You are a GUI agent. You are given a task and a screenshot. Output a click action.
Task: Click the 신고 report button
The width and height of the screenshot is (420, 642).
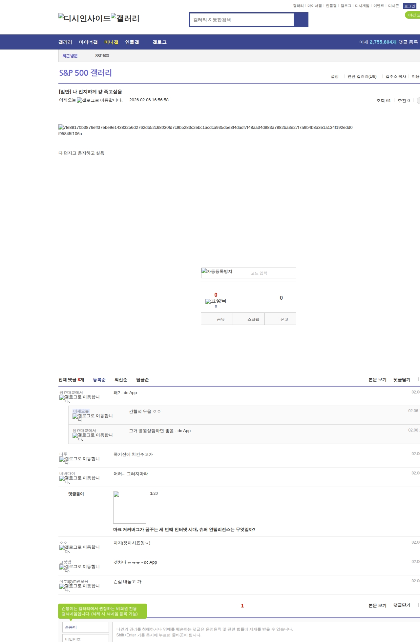pyautogui.click(x=284, y=319)
